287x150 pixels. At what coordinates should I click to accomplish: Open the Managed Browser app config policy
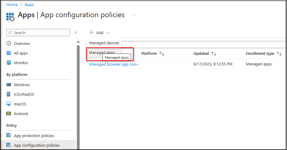114,64
